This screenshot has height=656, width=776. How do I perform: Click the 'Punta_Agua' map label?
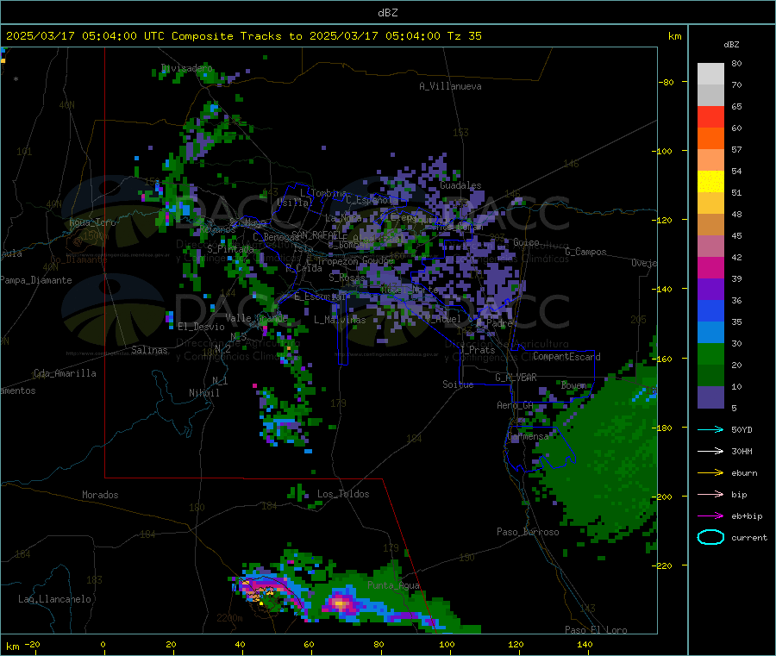point(393,586)
